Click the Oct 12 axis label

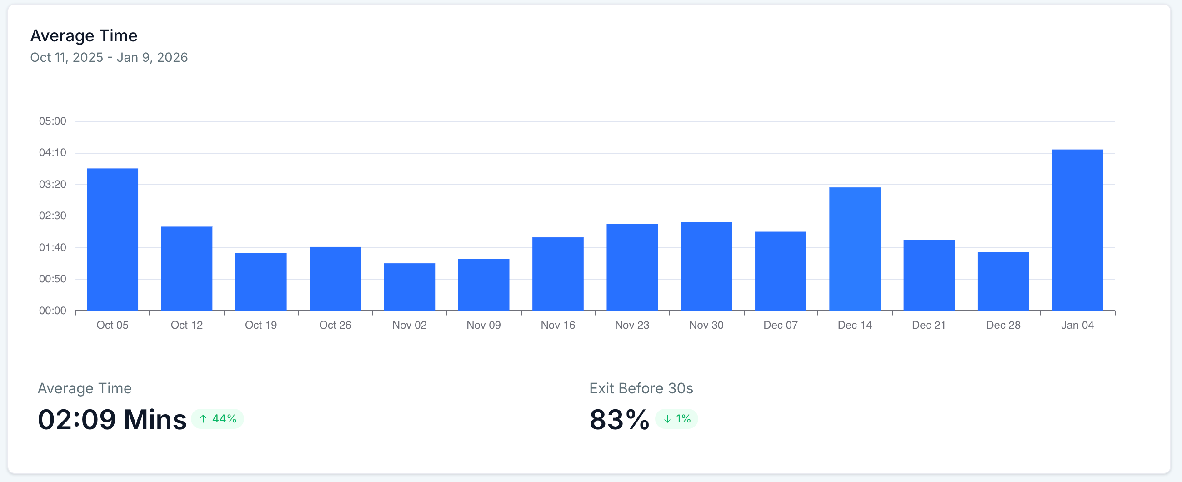pos(186,325)
